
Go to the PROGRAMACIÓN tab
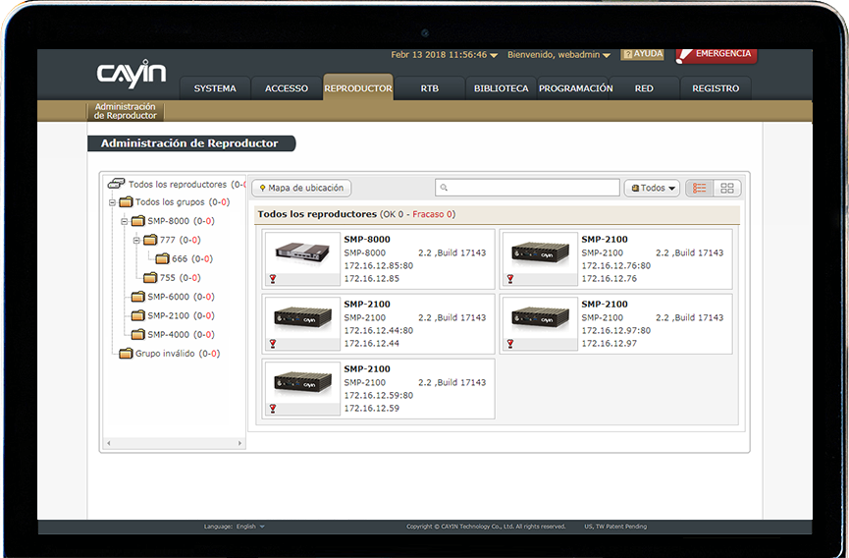tap(575, 88)
